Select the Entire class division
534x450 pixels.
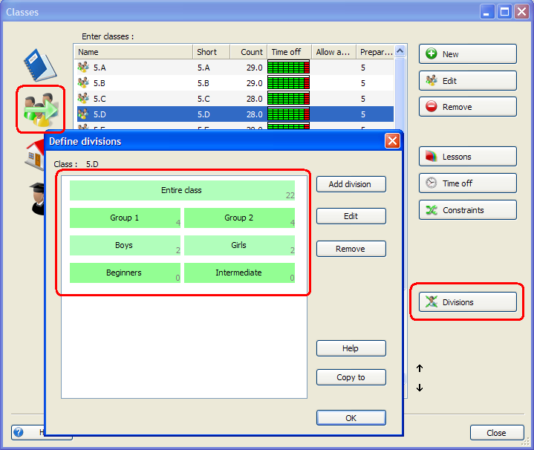[x=182, y=191]
